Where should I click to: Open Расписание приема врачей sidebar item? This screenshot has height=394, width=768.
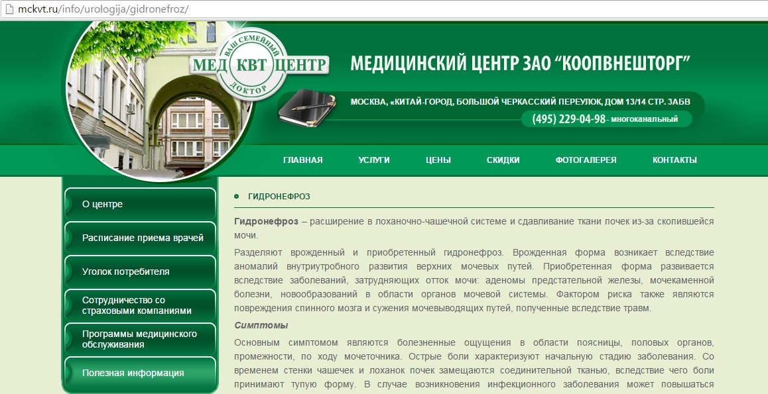(140, 238)
